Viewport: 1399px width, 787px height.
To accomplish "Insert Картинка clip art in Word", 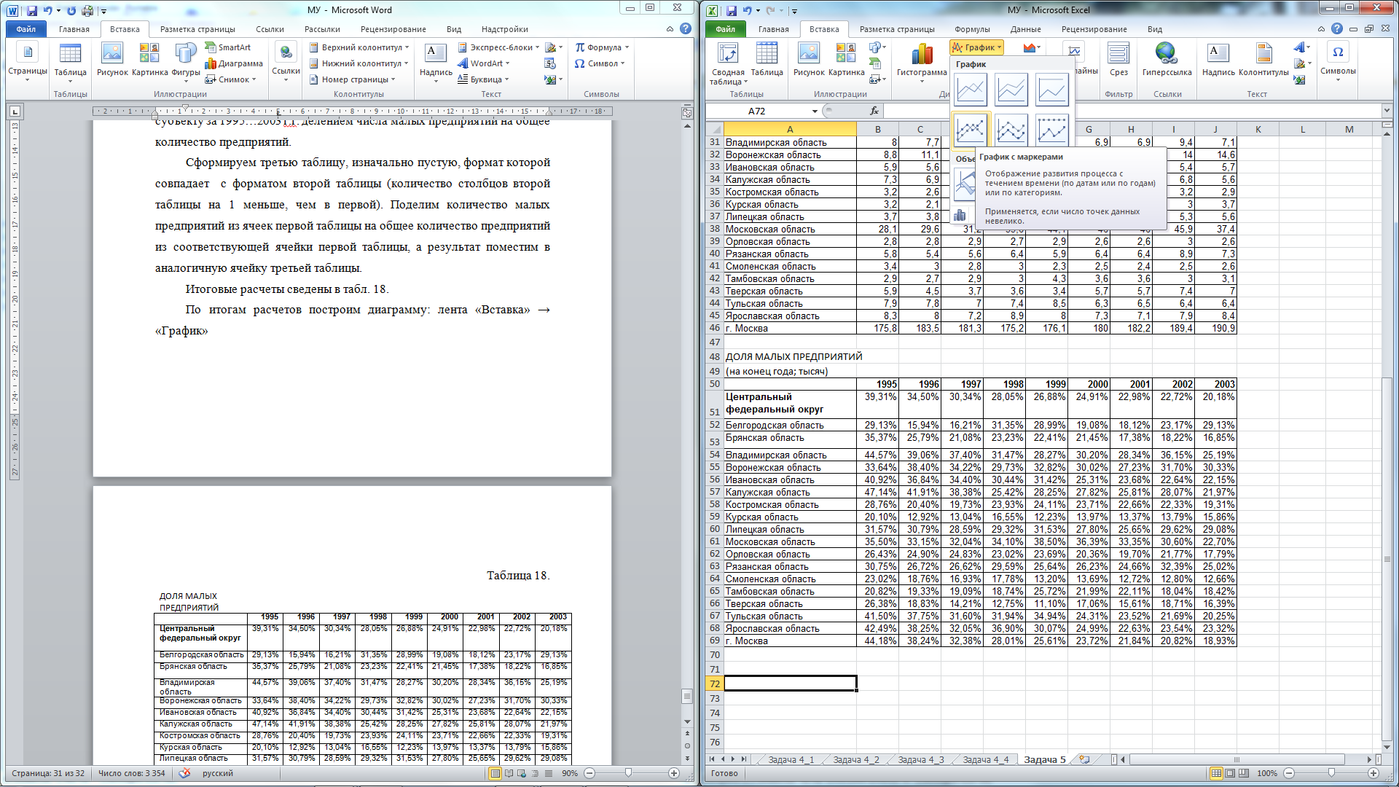I will (x=149, y=60).
